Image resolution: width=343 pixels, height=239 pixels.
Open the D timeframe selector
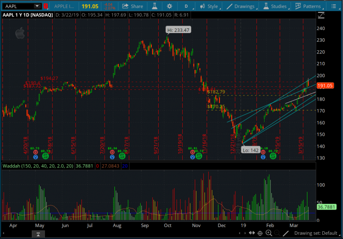[x=186, y=6]
